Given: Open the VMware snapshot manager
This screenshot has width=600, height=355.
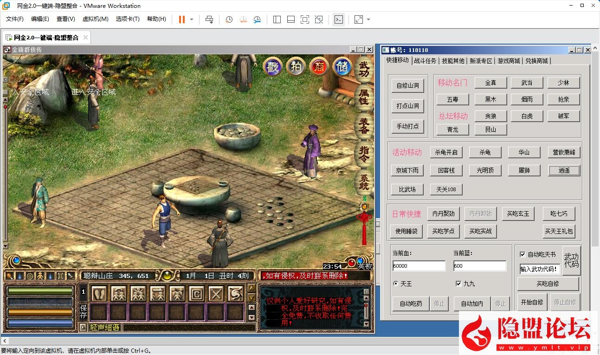Looking at the screenshot, I should pos(258,19).
